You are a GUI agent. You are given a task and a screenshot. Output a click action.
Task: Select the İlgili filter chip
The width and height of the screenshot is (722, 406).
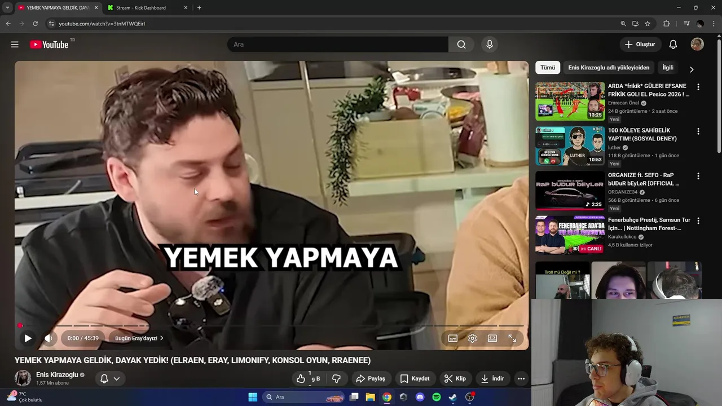668,68
